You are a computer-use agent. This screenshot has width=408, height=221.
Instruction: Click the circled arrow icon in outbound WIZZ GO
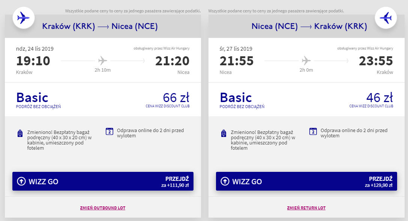click(21, 181)
